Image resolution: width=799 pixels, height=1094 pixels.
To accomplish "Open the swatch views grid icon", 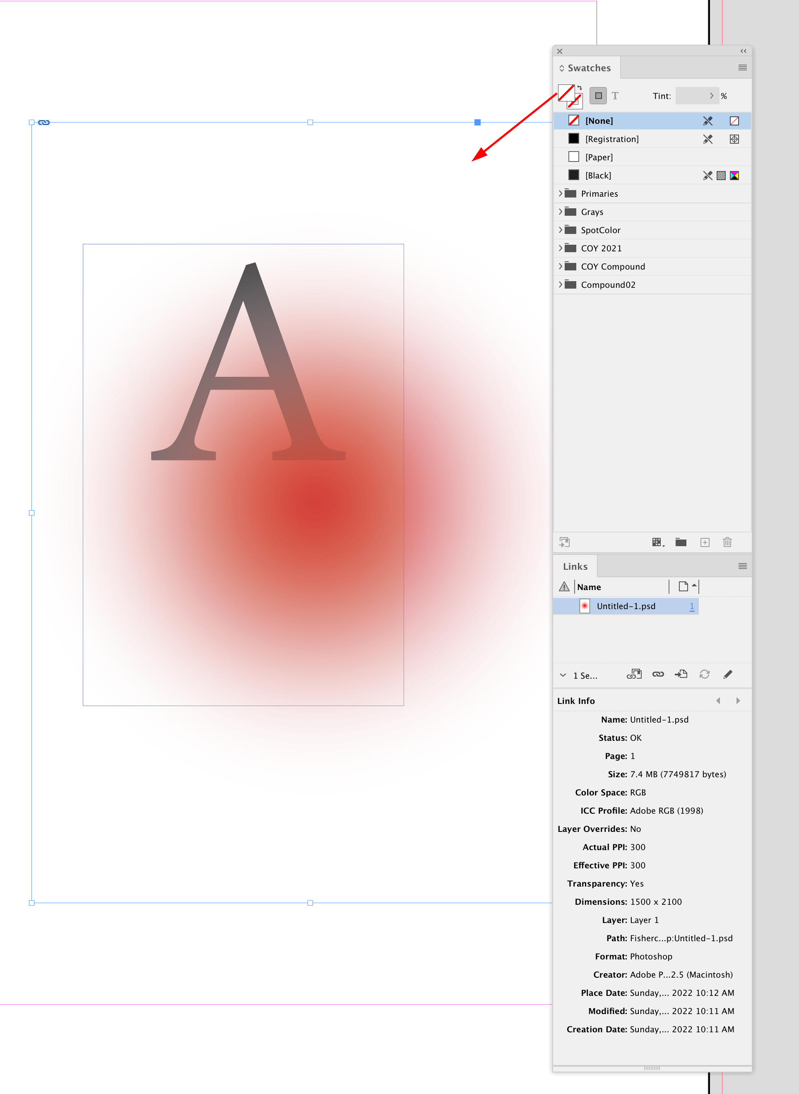I will [x=657, y=542].
